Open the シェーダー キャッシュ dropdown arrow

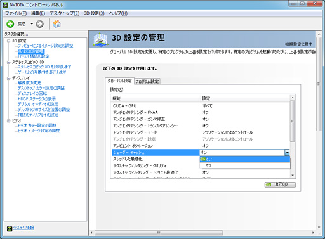287,153
